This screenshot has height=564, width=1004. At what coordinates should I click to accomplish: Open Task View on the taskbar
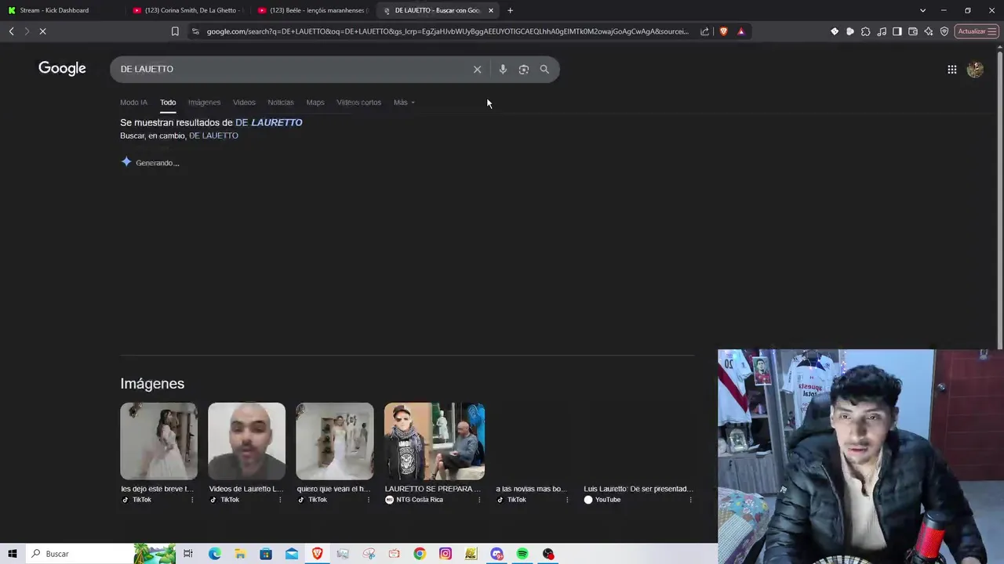(x=188, y=554)
